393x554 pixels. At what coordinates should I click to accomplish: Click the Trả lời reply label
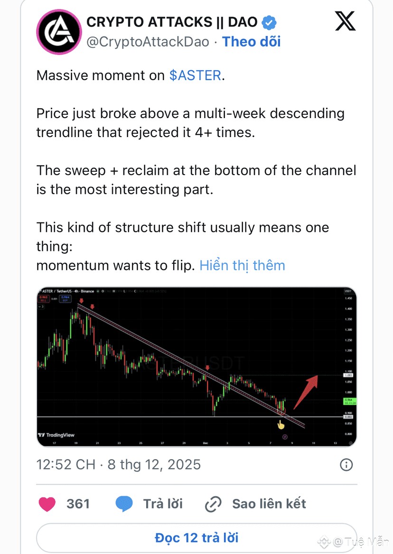(x=163, y=504)
